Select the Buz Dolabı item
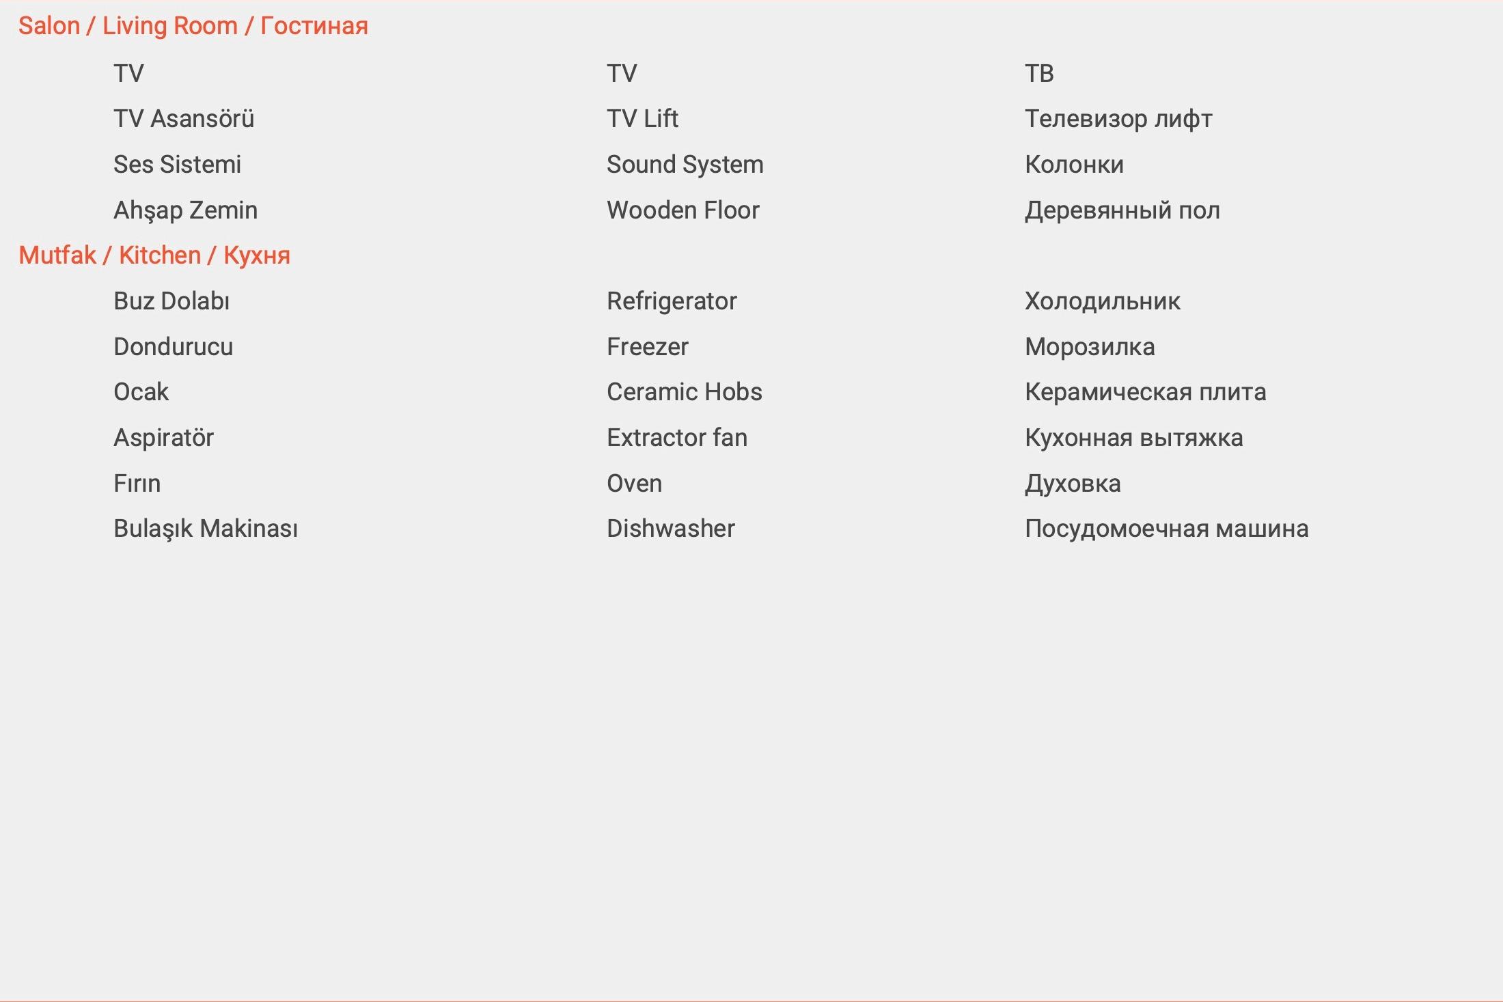The height and width of the screenshot is (1002, 1503). (x=171, y=301)
